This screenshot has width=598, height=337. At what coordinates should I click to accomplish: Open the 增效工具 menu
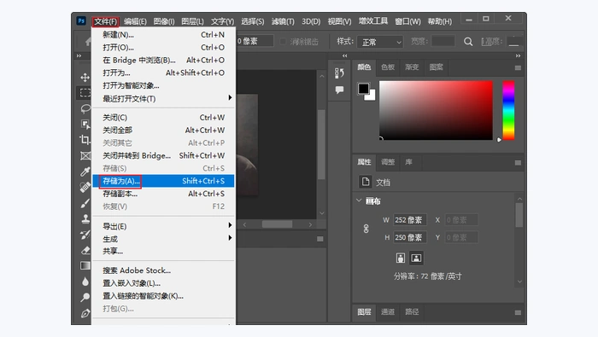click(x=373, y=21)
